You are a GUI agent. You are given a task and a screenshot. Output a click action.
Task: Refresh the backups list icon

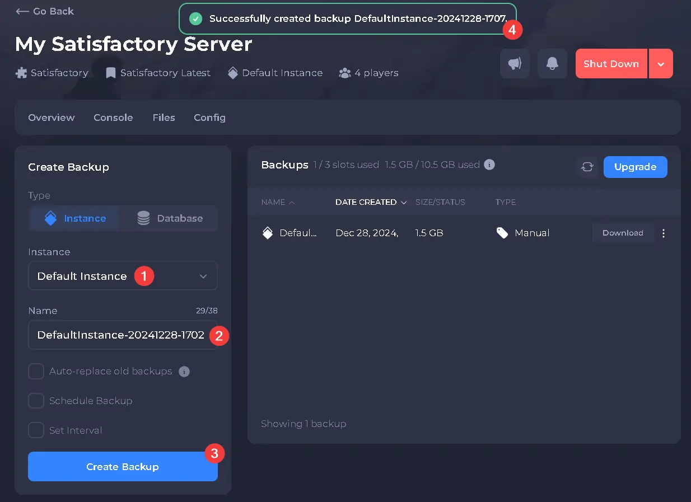[587, 167]
